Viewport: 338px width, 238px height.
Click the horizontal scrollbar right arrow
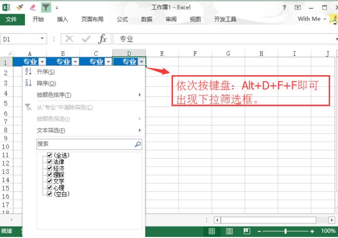pyautogui.click(x=332, y=220)
